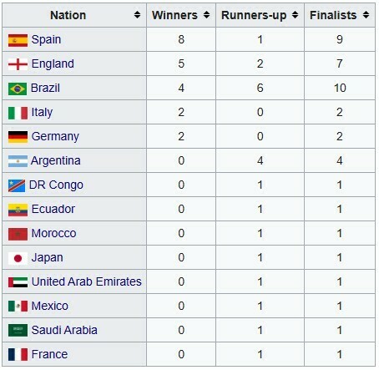The width and height of the screenshot is (379, 370).
Task: Open the Italy link
Action: point(42,113)
